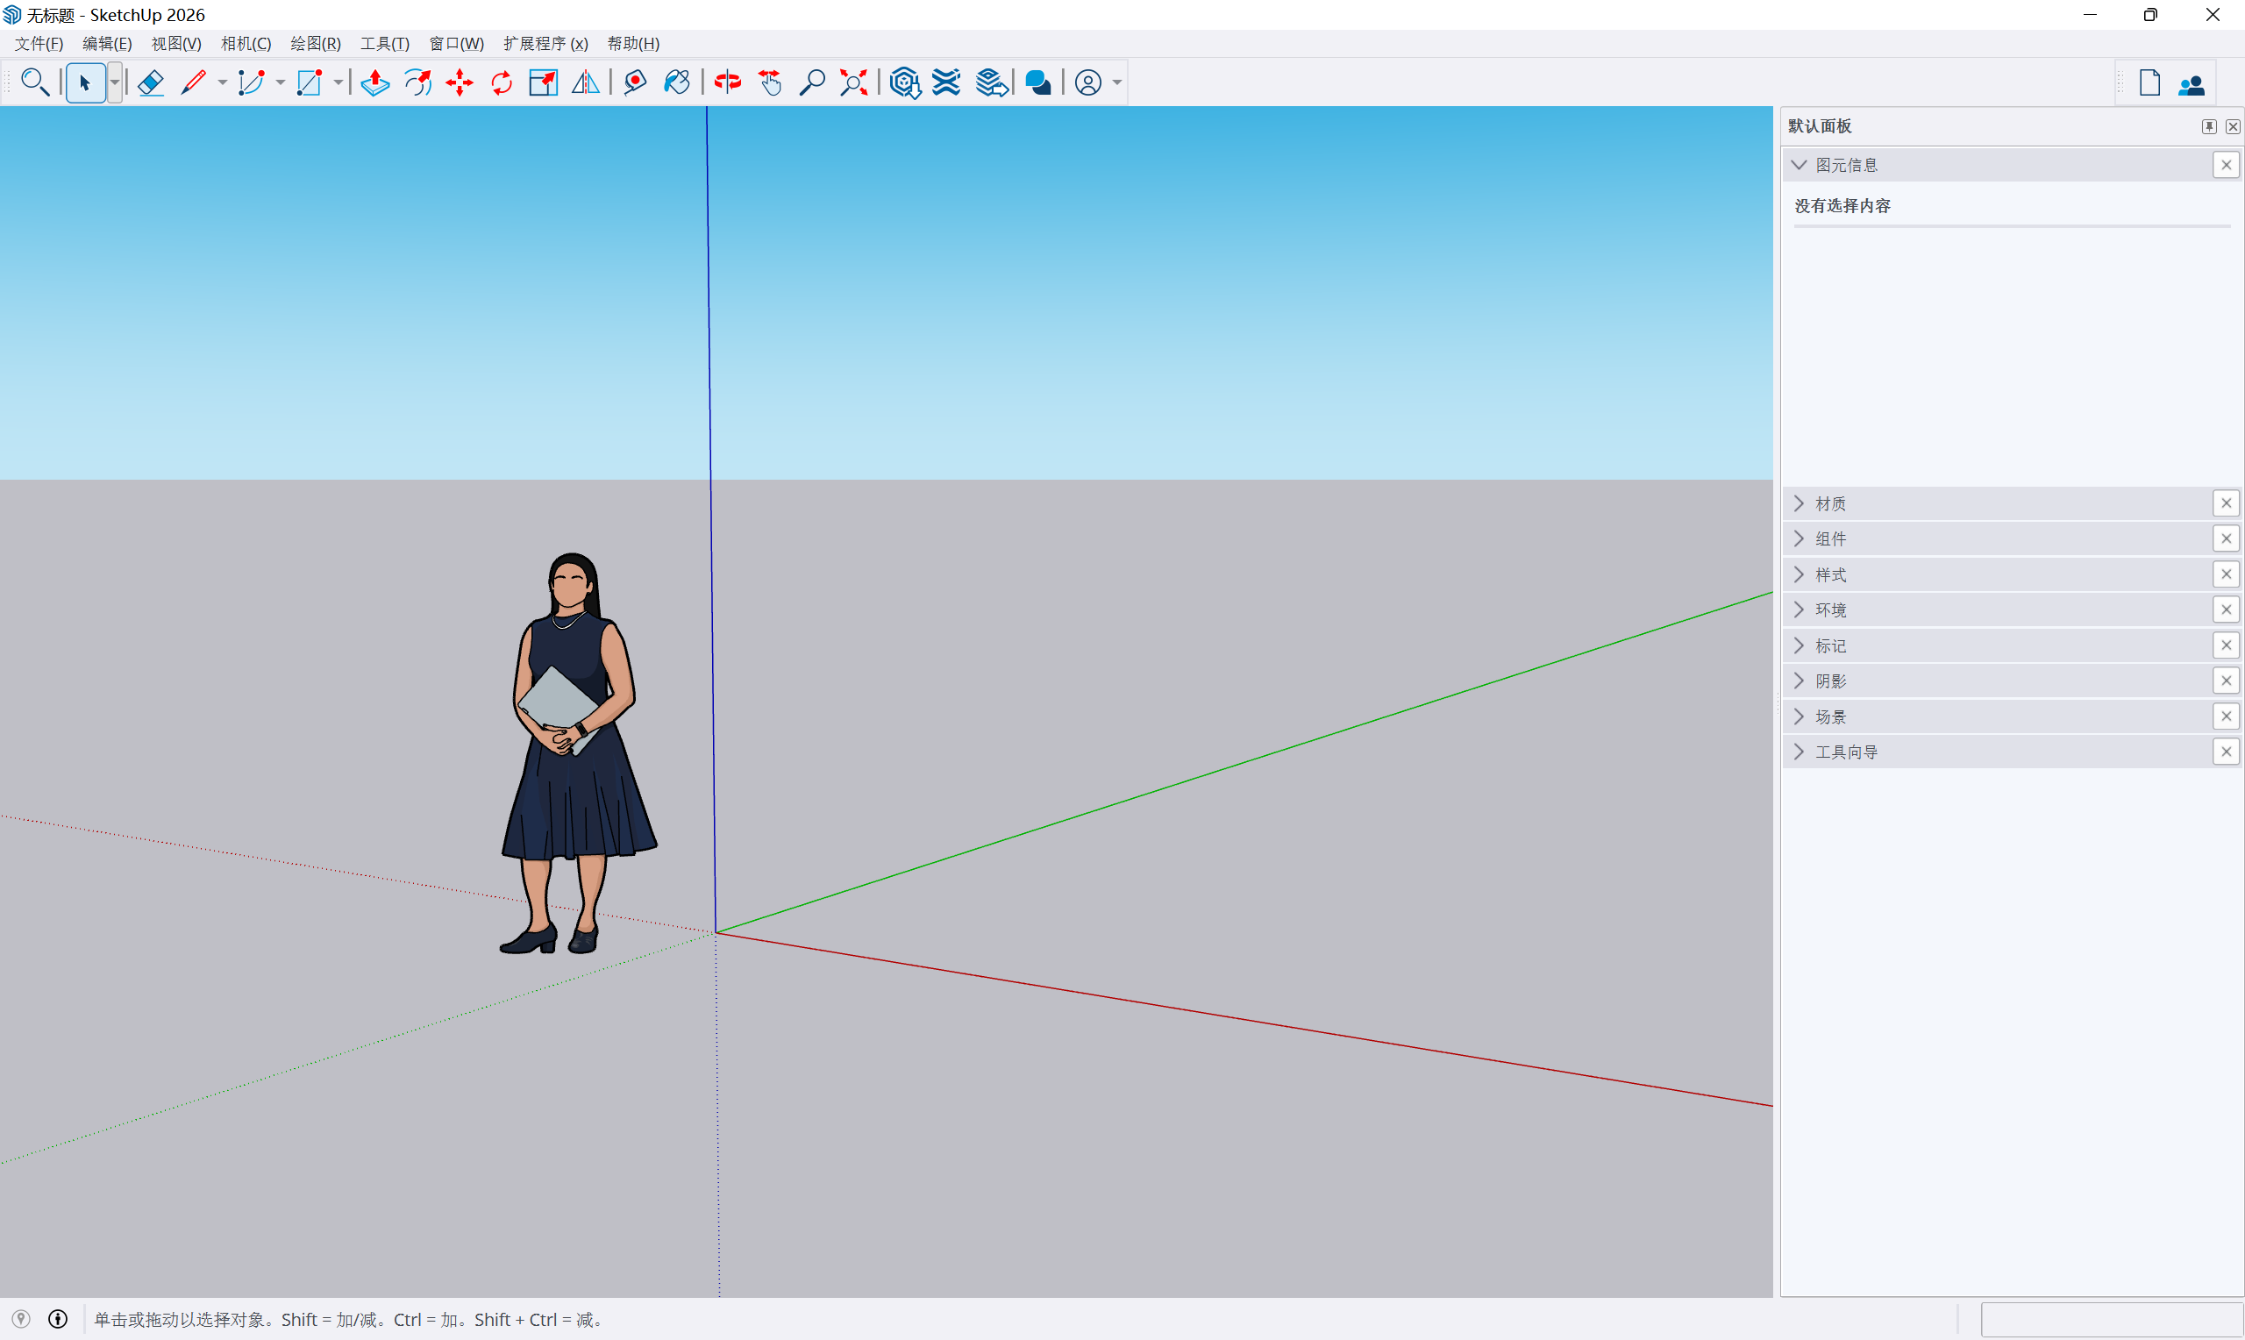Image resolution: width=2245 pixels, height=1340 pixels.
Task: Select the Eraser tool
Action: coord(151,83)
